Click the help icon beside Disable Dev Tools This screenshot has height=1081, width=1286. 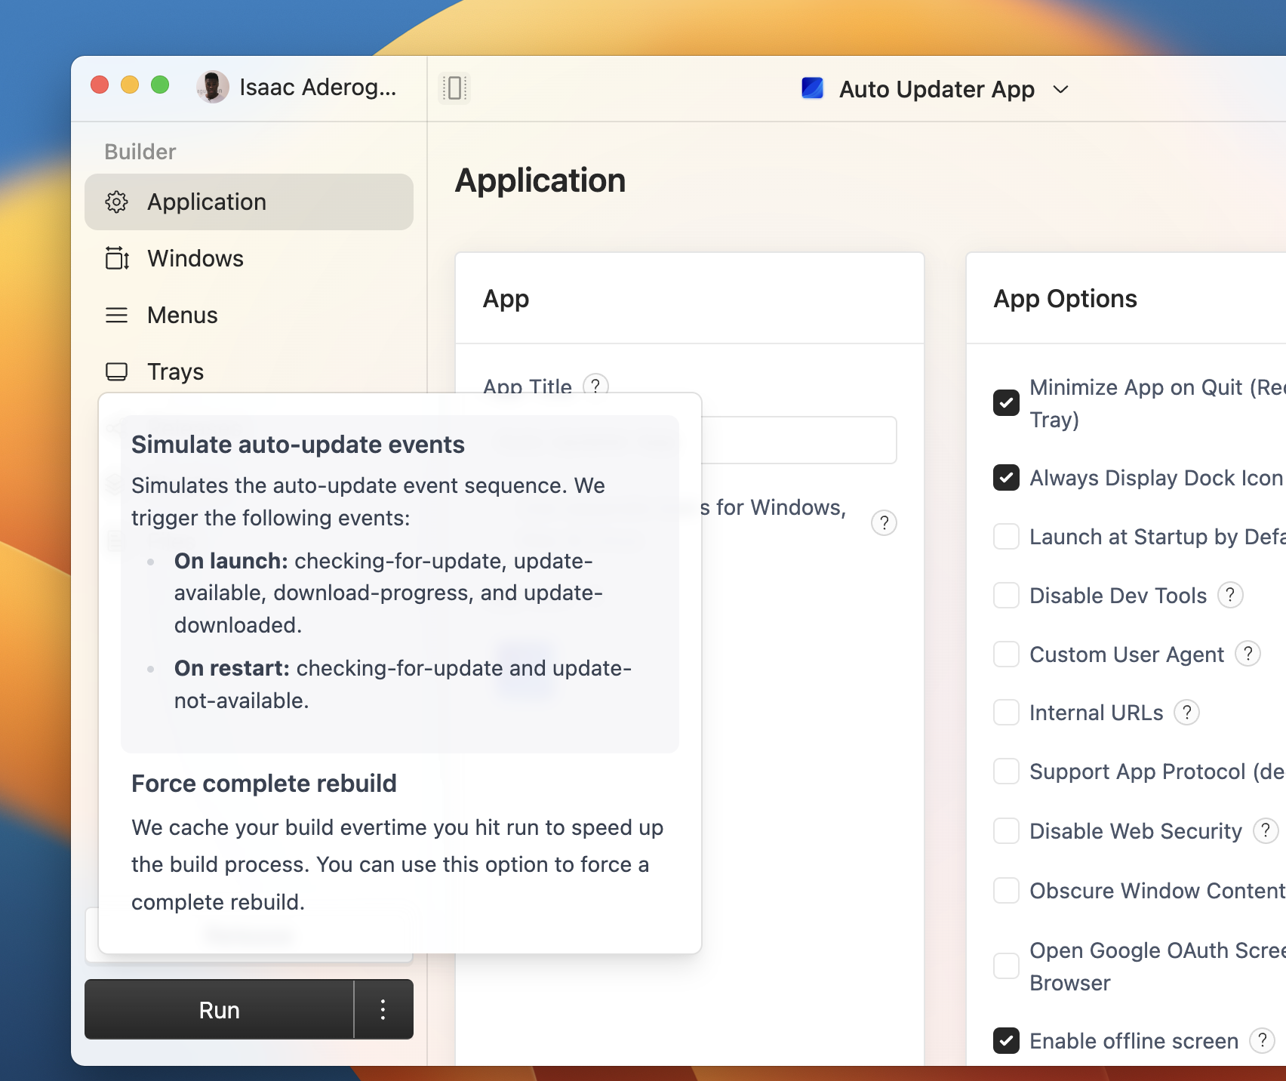pyautogui.click(x=1230, y=596)
